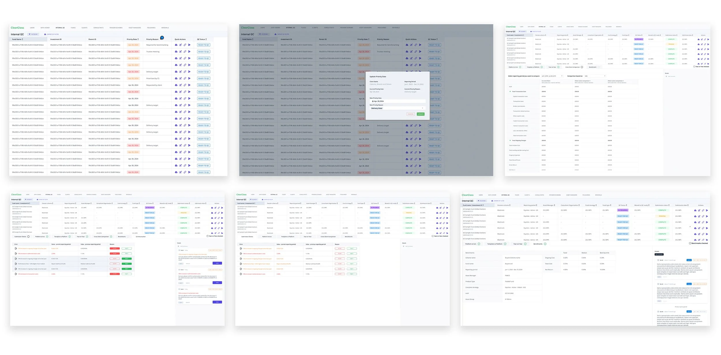Click the download cloud icon in the 'Prioritised by CS' row
721x355 pixels.
point(176,79)
